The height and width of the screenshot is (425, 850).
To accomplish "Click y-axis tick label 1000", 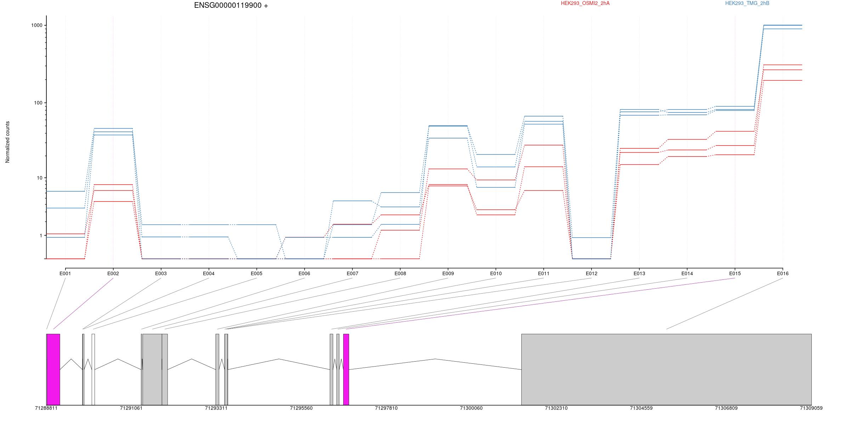I will coord(36,25).
